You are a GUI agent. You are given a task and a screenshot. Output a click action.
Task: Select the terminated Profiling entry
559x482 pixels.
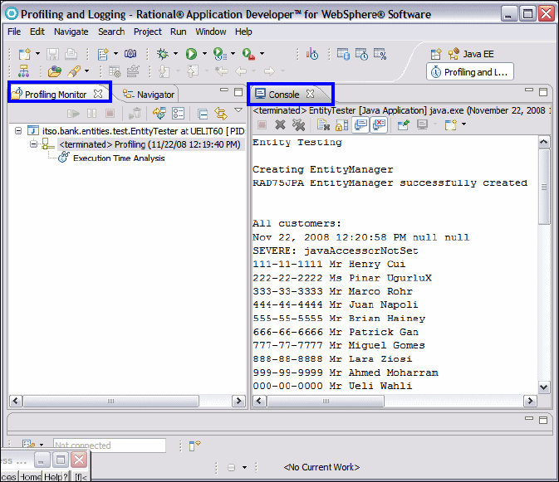(150, 144)
